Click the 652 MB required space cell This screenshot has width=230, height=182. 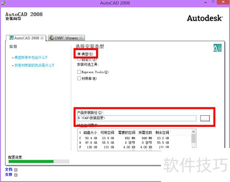point(130,138)
